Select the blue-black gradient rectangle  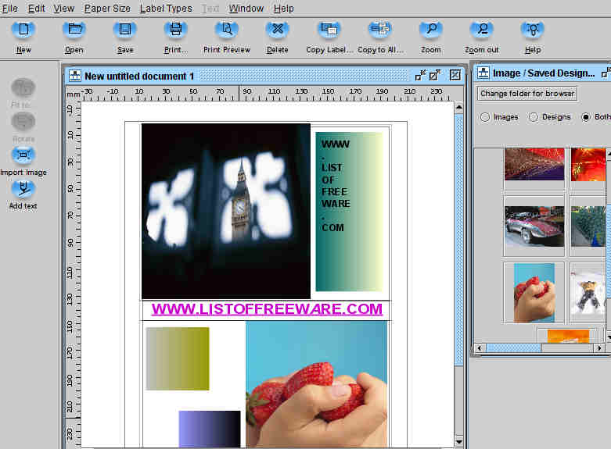click(x=210, y=429)
